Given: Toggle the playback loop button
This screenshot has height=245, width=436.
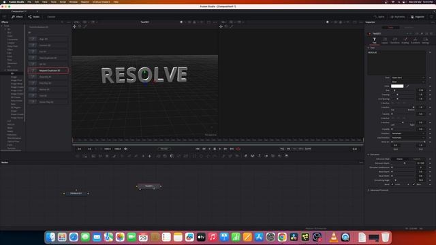Looking at the screenshot, I should pyautogui.click(x=238, y=149).
